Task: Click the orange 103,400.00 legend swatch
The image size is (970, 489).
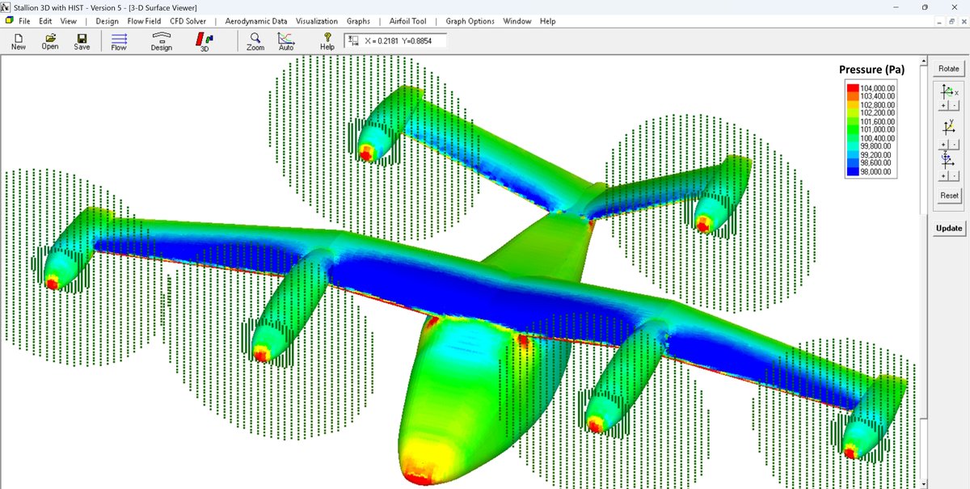Action: 853,96
